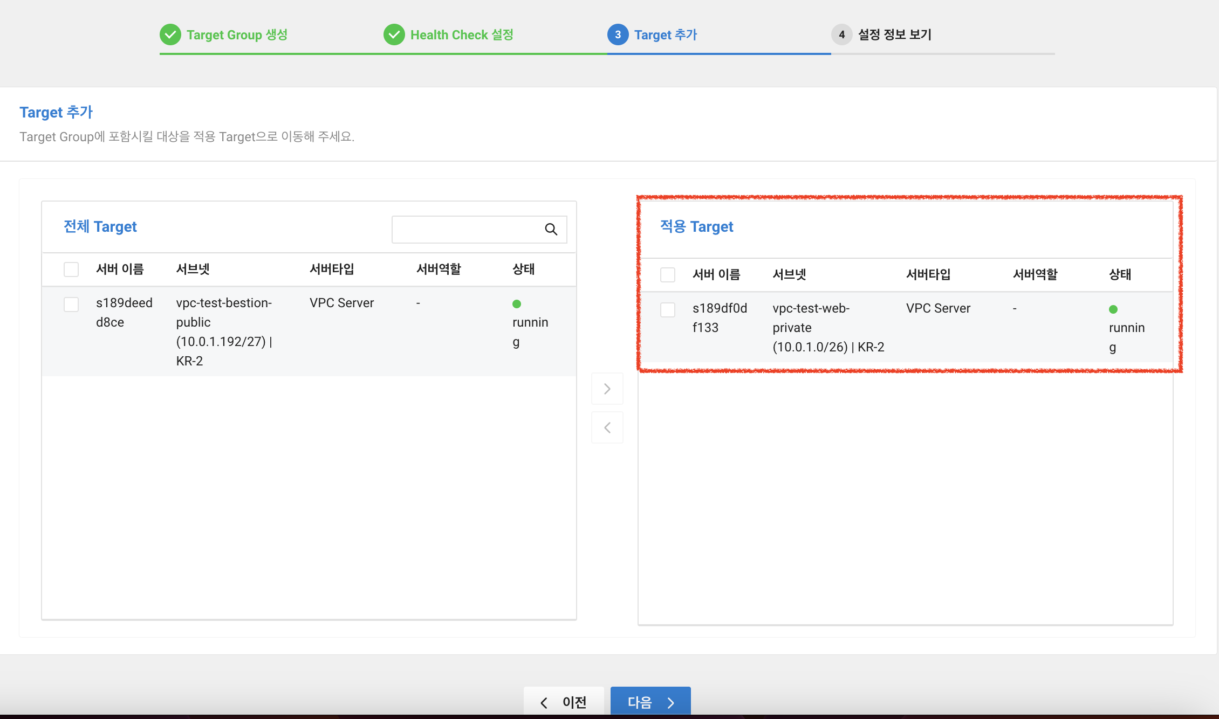
Task: Click the left arrow to remove applied target
Action: click(607, 428)
